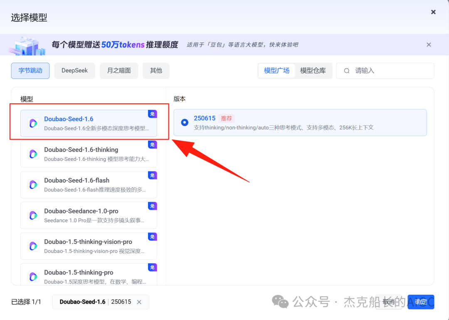This screenshot has width=449, height=320.
Task: Select the Doubao-Seed-1.6 model name
Action: pos(69,119)
